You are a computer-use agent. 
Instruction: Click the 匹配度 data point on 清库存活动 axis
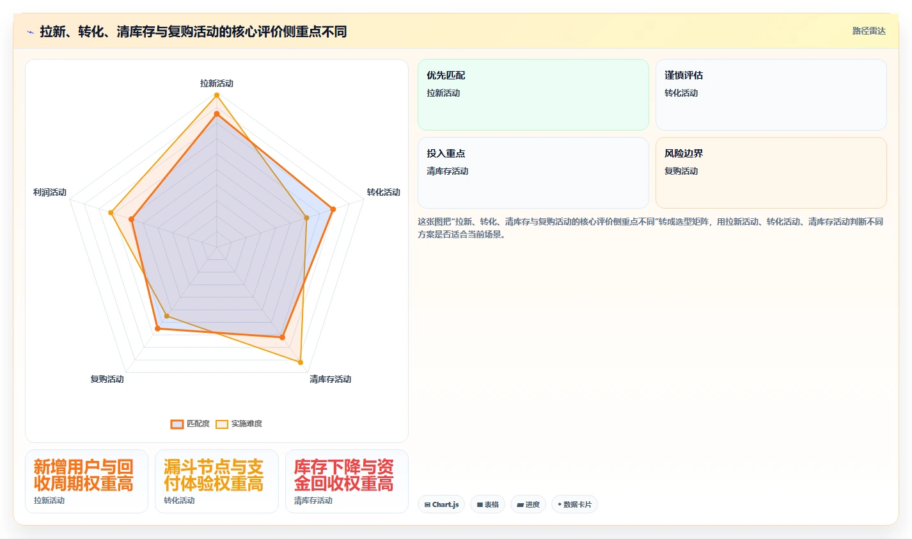(x=281, y=337)
